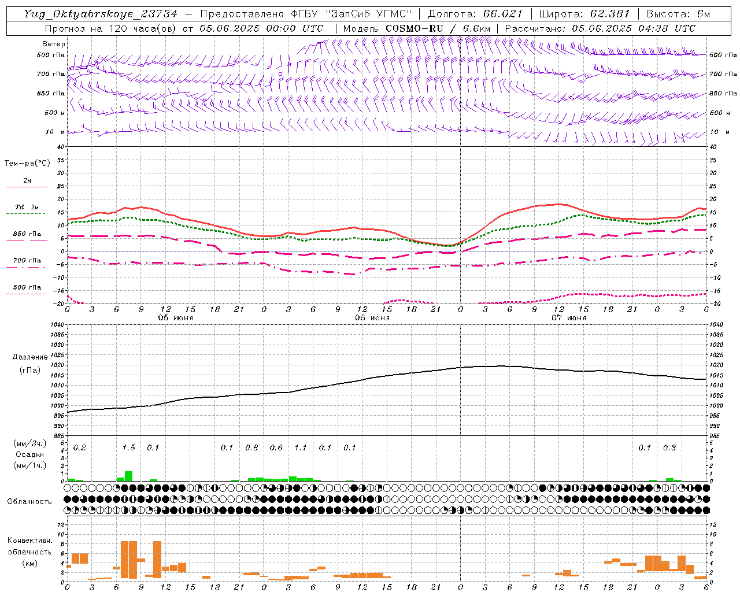Click the Конвективн. label
The height and width of the screenshot is (592, 740).
pyautogui.click(x=30, y=541)
